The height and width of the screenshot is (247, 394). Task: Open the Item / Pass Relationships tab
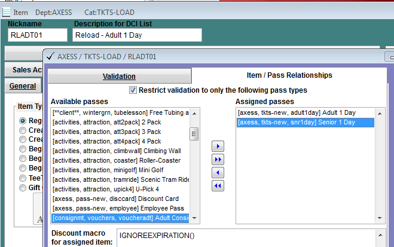click(x=289, y=75)
